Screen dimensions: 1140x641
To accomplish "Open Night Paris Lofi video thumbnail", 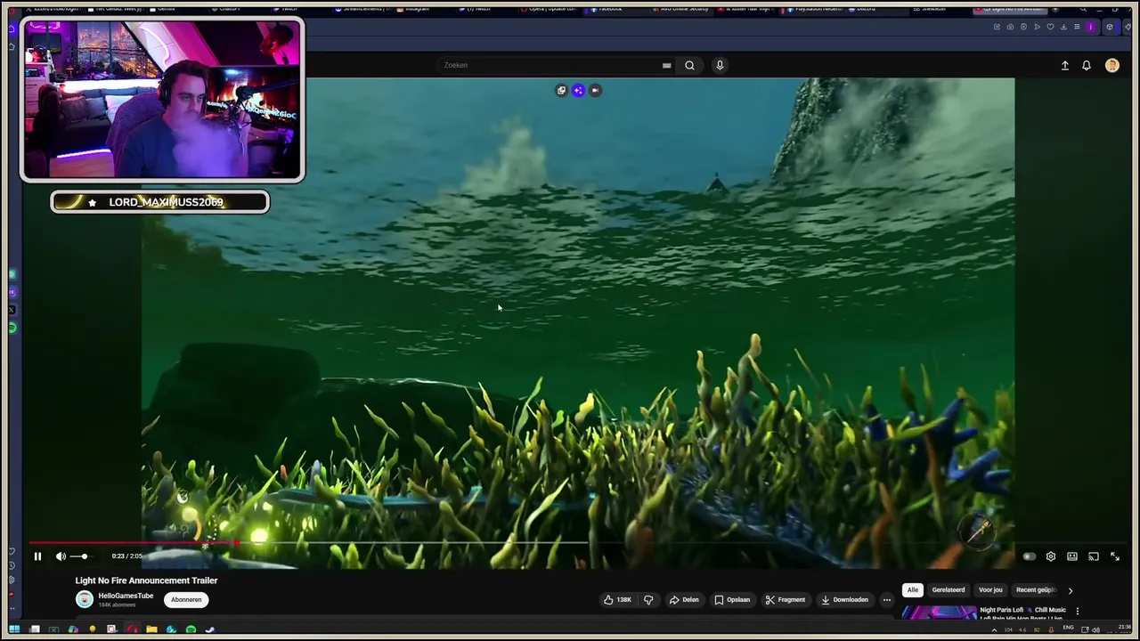I will [x=940, y=613].
